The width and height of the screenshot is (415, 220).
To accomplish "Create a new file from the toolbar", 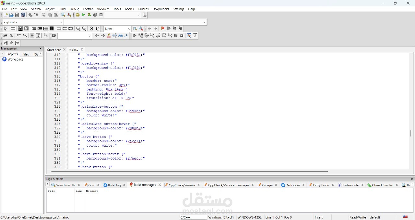I will (6, 15).
